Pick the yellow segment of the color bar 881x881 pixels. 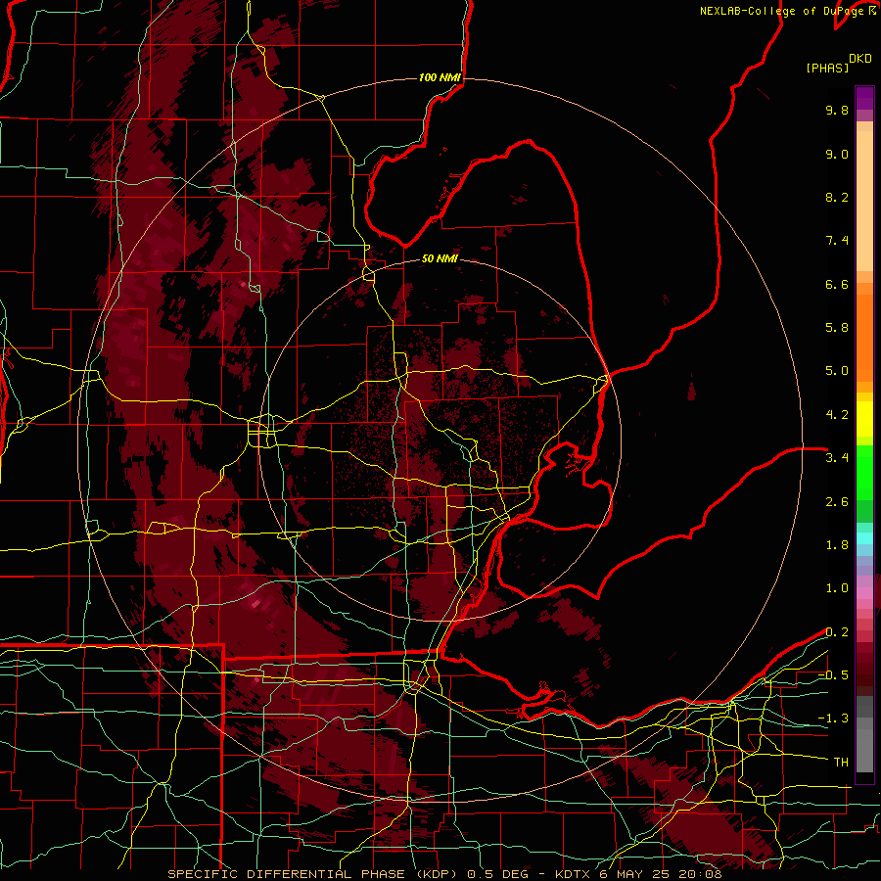coord(864,419)
